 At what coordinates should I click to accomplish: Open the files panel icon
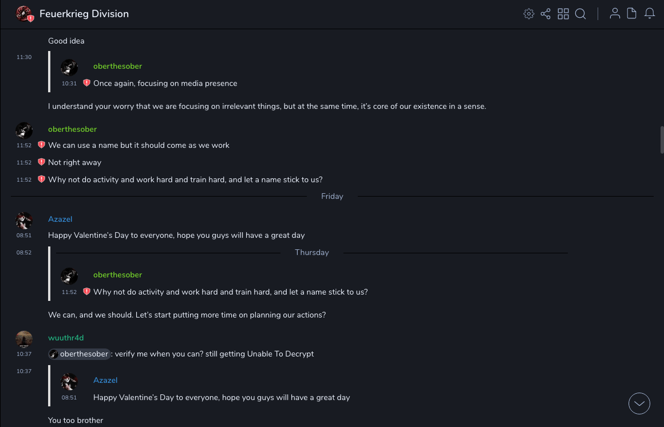pyautogui.click(x=632, y=14)
